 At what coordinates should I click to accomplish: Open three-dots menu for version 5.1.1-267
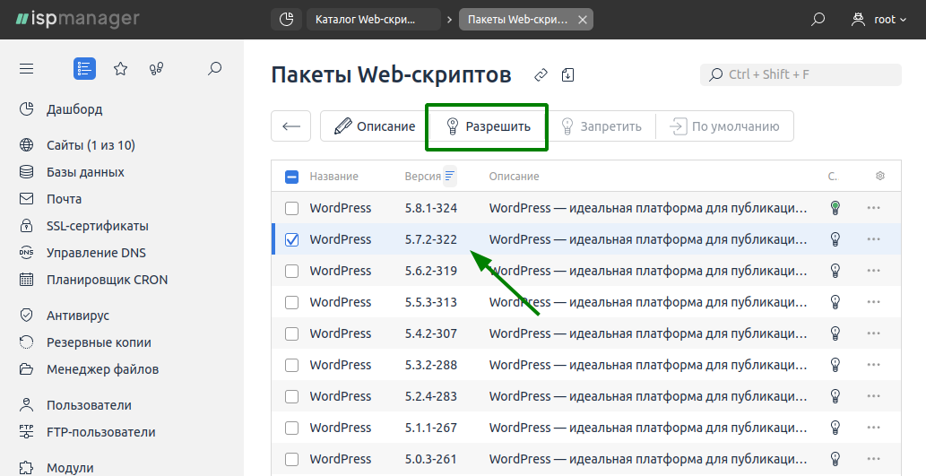coord(873,428)
